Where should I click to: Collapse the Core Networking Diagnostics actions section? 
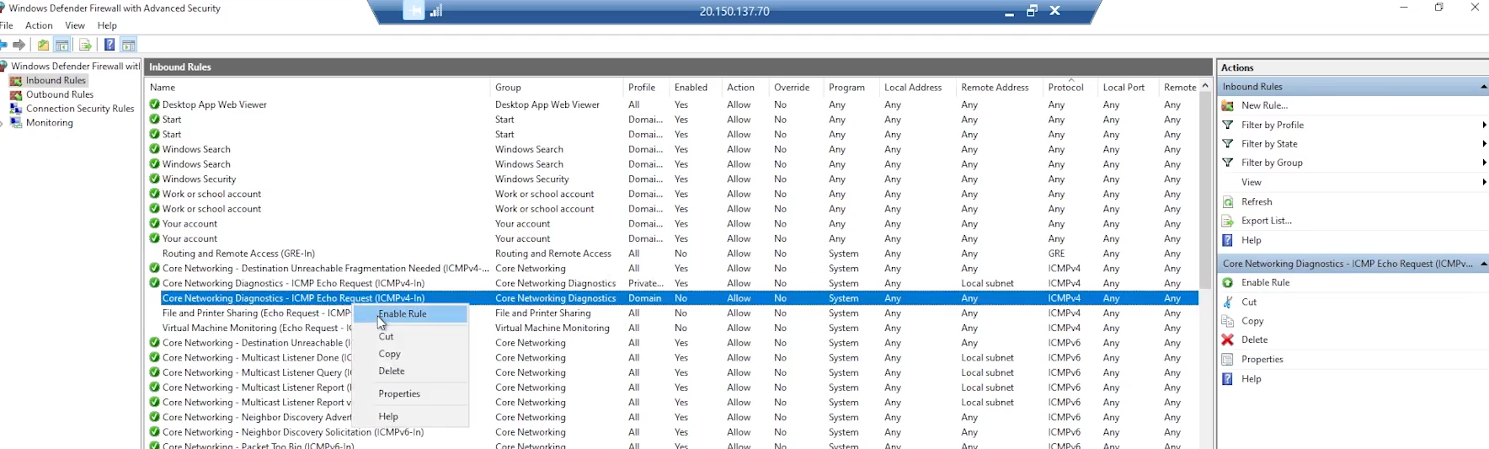[1483, 264]
